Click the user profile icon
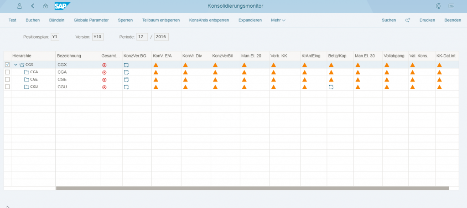467x208 pixels. pos(19,6)
